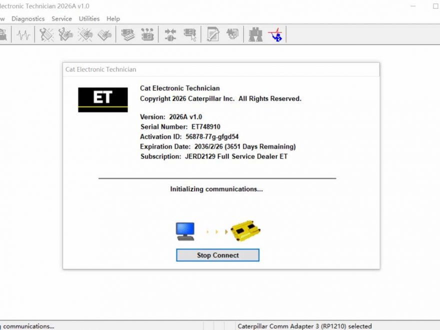
Task: Click the red and blue graph toolbar icon
Action: point(275,35)
